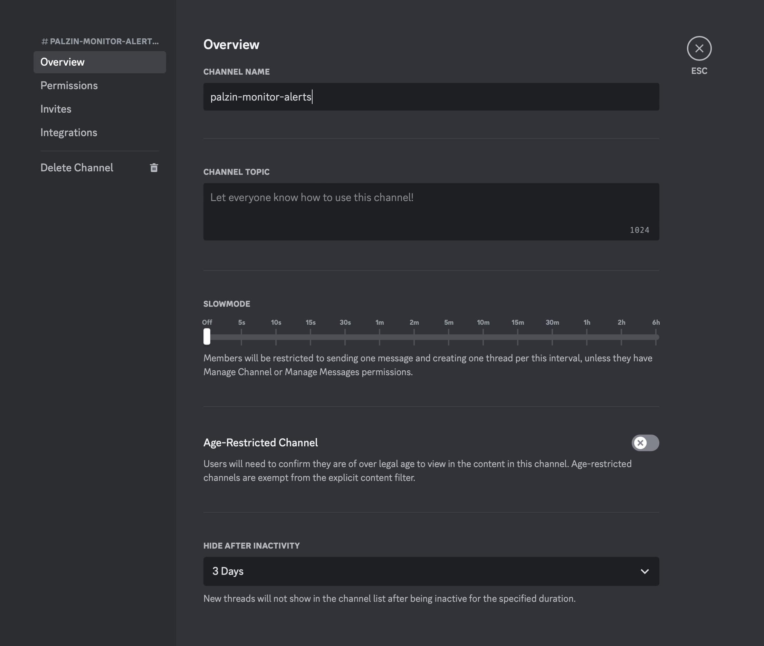Set slowmode to the 6h tick

(x=656, y=337)
